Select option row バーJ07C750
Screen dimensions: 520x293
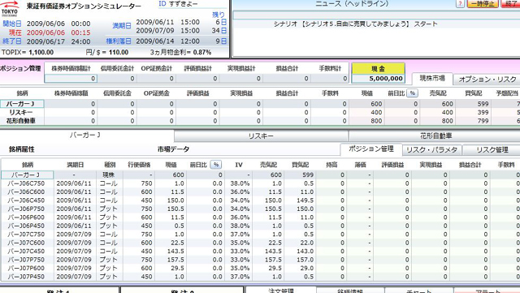tap(260, 234)
